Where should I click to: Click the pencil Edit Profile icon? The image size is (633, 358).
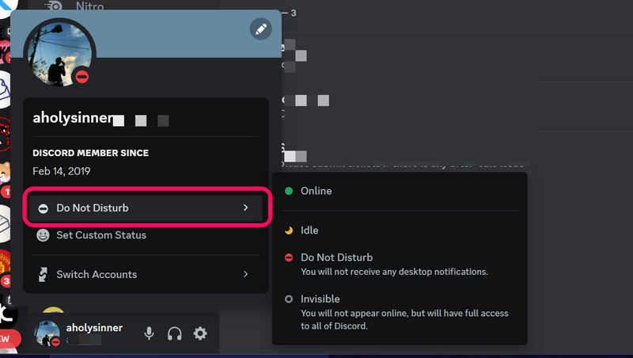click(260, 29)
